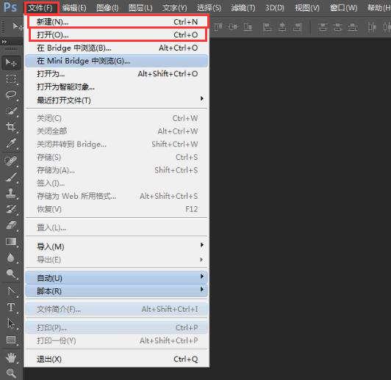Open the 文字(Y) menu
Screen dimensions: 391x380
pyautogui.click(x=175, y=8)
